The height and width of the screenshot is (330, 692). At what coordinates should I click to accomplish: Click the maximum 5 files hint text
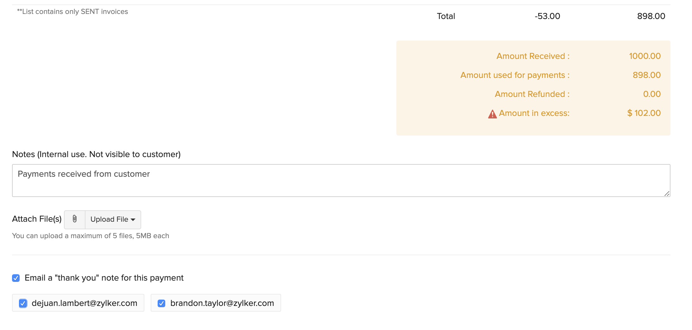point(91,236)
